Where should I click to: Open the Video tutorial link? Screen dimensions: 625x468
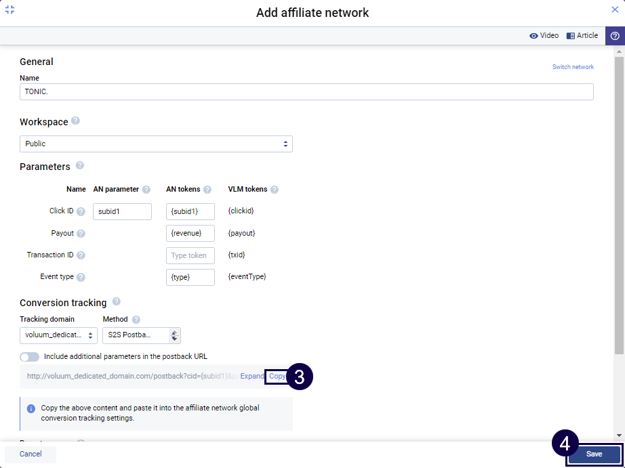544,36
